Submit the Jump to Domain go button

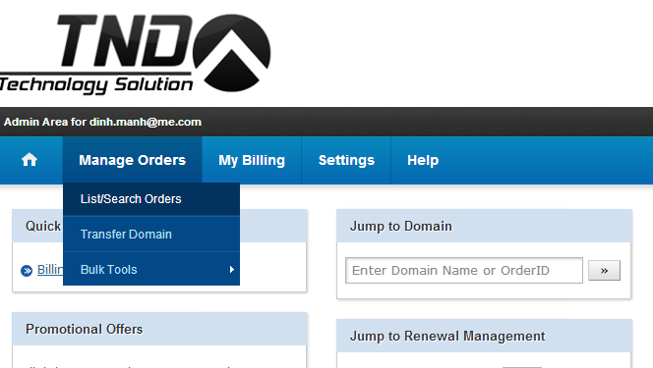click(604, 271)
